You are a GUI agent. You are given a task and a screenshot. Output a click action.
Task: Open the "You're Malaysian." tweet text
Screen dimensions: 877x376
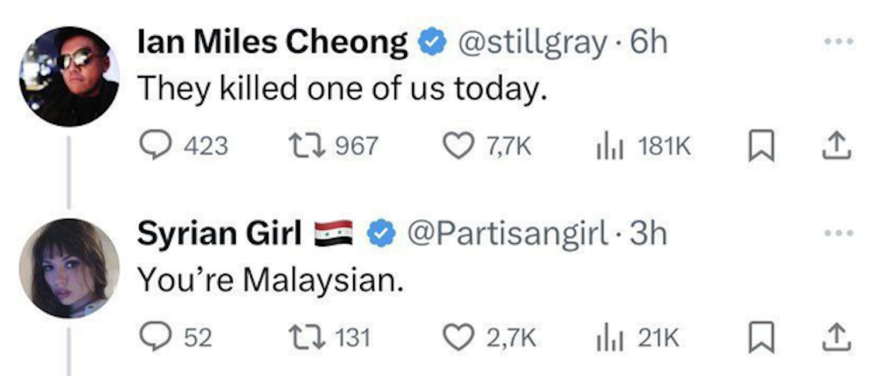[270, 281]
